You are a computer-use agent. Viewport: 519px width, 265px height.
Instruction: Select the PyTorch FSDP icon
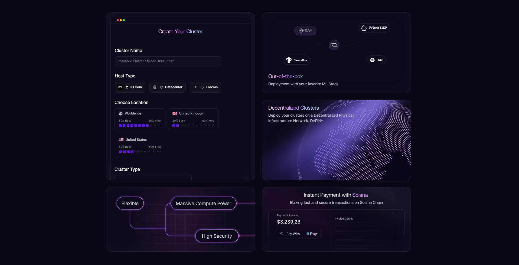(x=364, y=28)
